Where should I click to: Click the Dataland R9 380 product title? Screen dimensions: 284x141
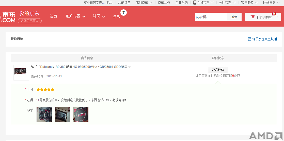point(81,67)
